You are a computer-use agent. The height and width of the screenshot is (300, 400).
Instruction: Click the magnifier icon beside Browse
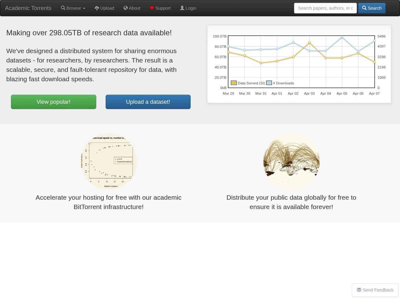(63, 8)
